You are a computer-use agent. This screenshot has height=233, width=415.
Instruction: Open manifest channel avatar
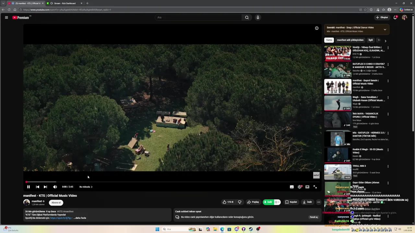(x=27, y=203)
